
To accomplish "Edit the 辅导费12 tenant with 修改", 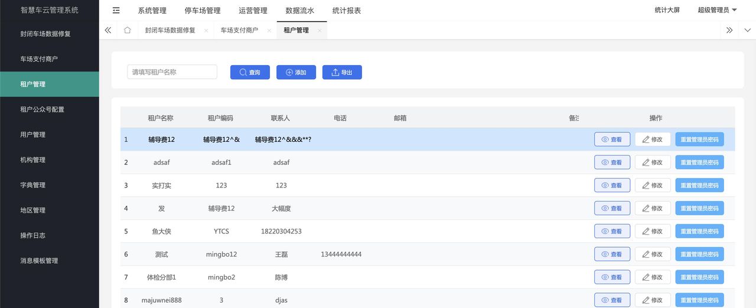I will 653,140.
